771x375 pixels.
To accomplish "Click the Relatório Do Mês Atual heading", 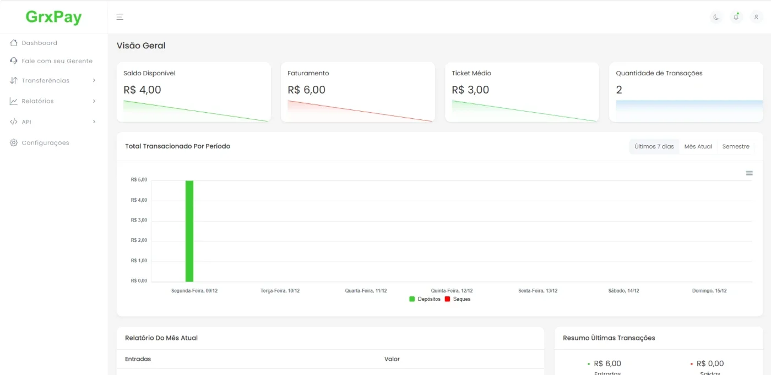I will (161, 338).
